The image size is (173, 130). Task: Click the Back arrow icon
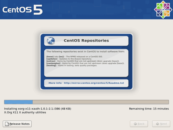pos(135,124)
